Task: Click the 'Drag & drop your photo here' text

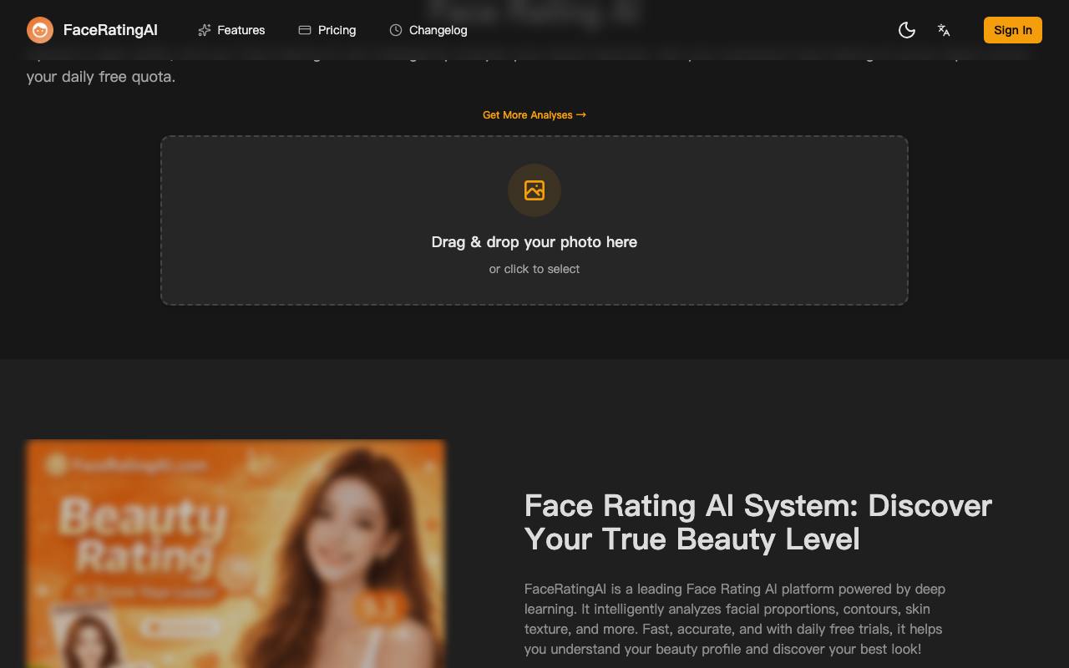Action: click(534, 242)
